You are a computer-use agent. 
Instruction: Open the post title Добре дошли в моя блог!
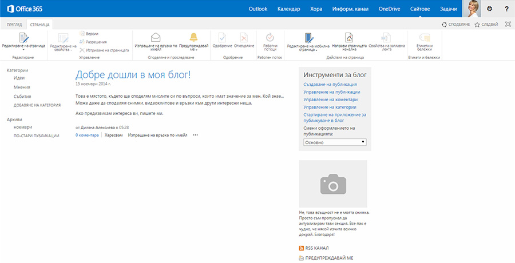(x=133, y=74)
